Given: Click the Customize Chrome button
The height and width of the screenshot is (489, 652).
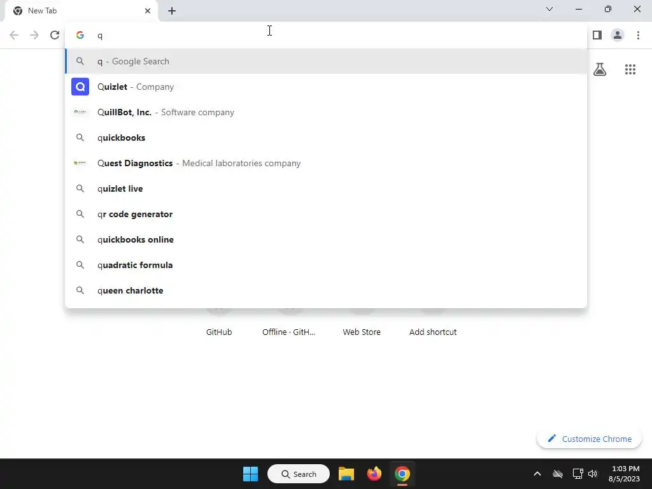Looking at the screenshot, I should [589, 439].
